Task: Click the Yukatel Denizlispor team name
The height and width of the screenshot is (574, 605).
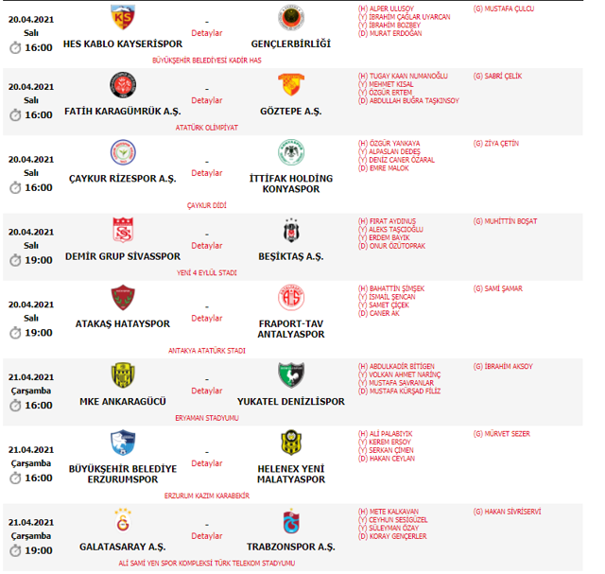Action: click(x=291, y=402)
